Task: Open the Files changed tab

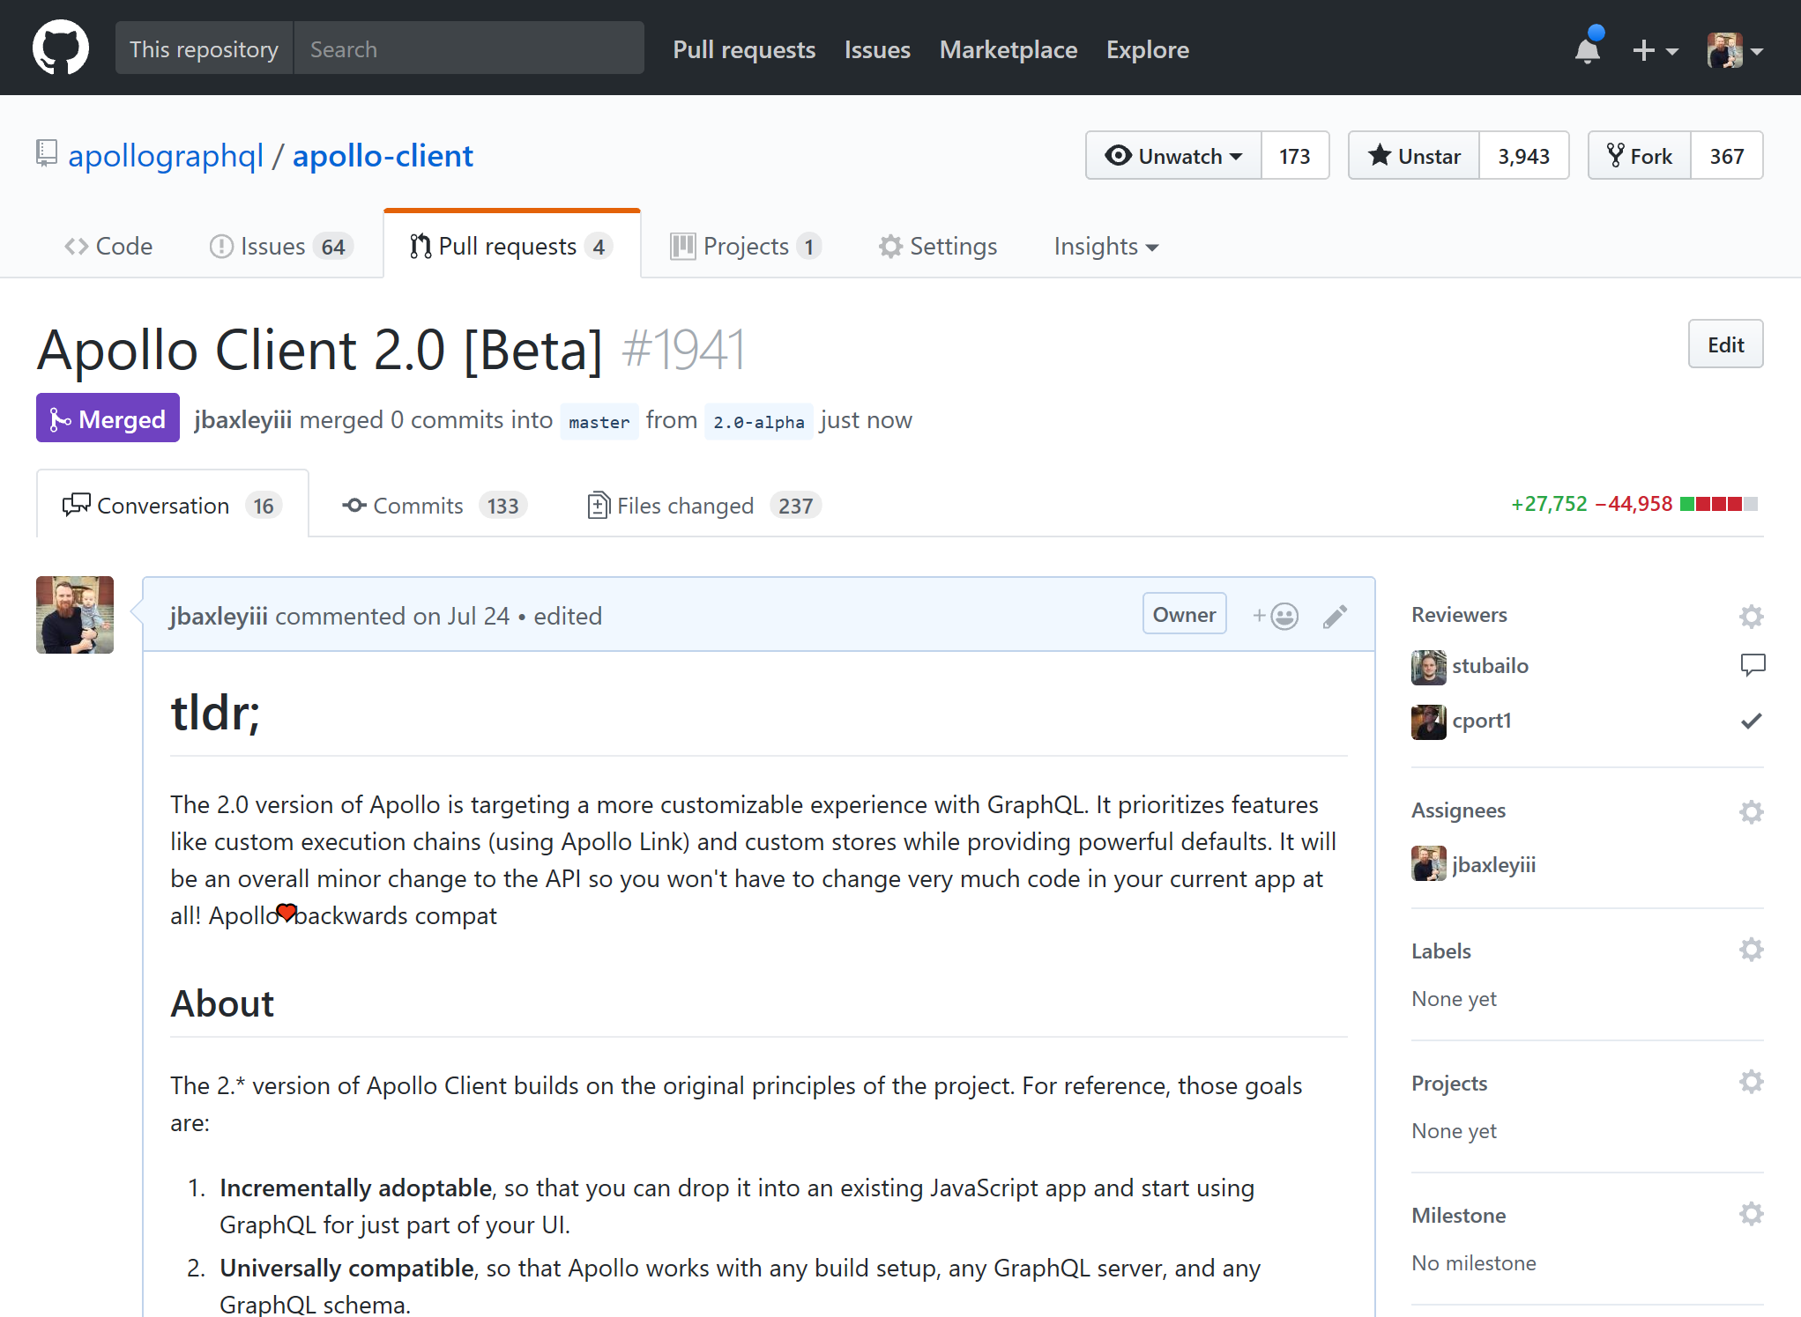Action: pos(703,505)
